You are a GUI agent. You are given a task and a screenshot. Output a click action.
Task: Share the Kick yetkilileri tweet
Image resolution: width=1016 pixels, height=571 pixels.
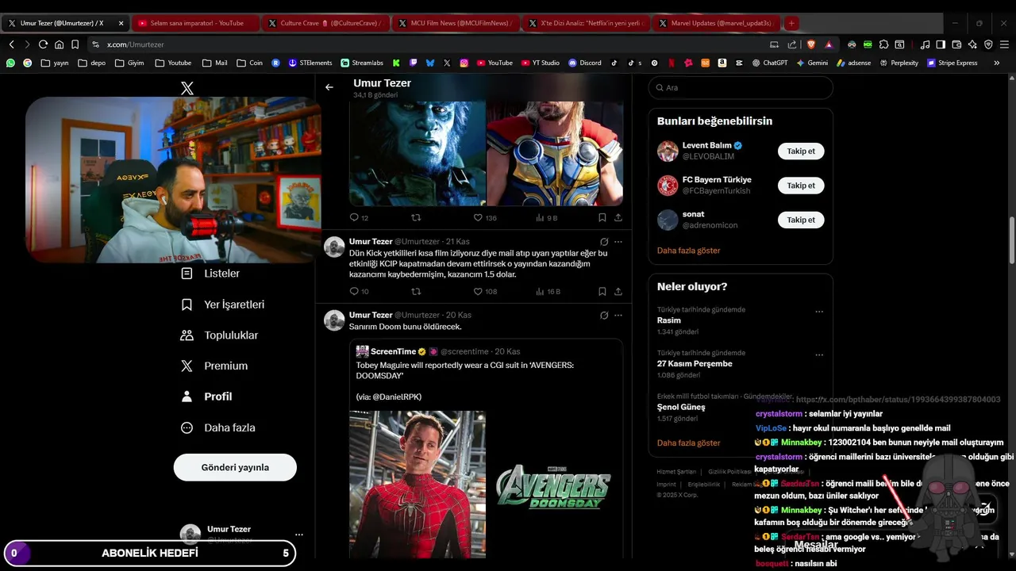pyautogui.click(x=618, y=291)
